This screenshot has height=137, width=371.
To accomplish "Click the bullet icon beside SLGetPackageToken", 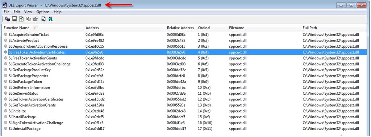I will point(6,81).
